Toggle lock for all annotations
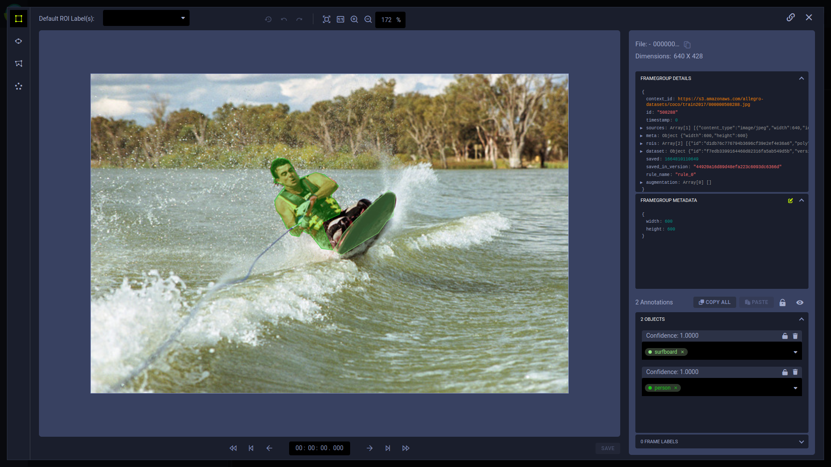Image resolution: width=831 pixels, height=467 pixels. tap(783, 303)
